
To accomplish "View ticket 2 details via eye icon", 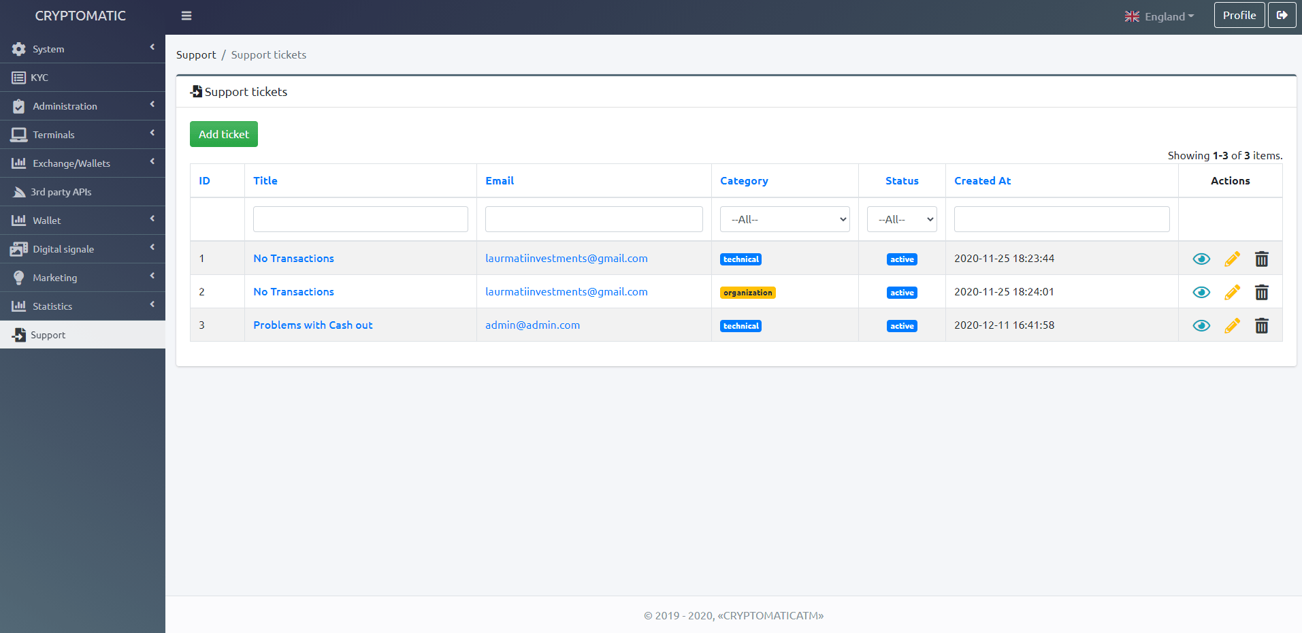I will coord(1201,293).
